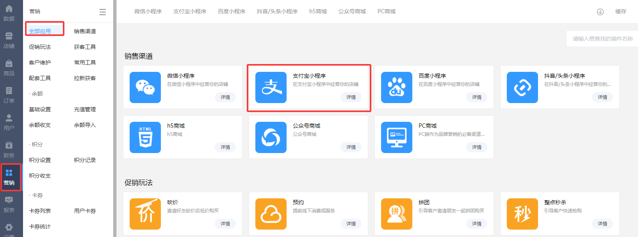Open 余额收支 in the submenu
Viewport: 638px width, 237px height.
[x=40, y=125]
